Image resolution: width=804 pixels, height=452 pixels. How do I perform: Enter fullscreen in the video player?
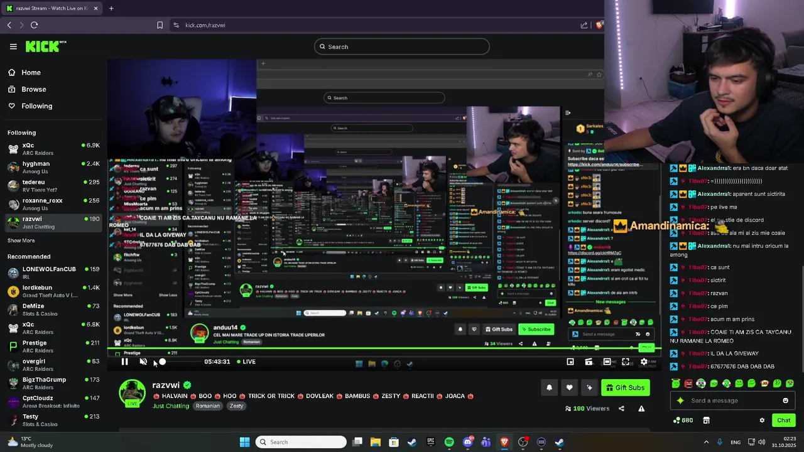click(x=626, y=362)
